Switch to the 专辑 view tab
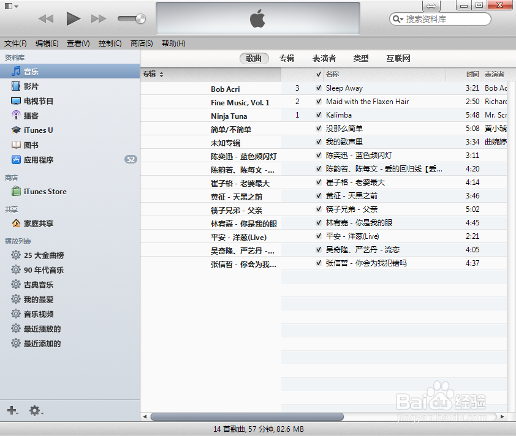 [287, 59]
